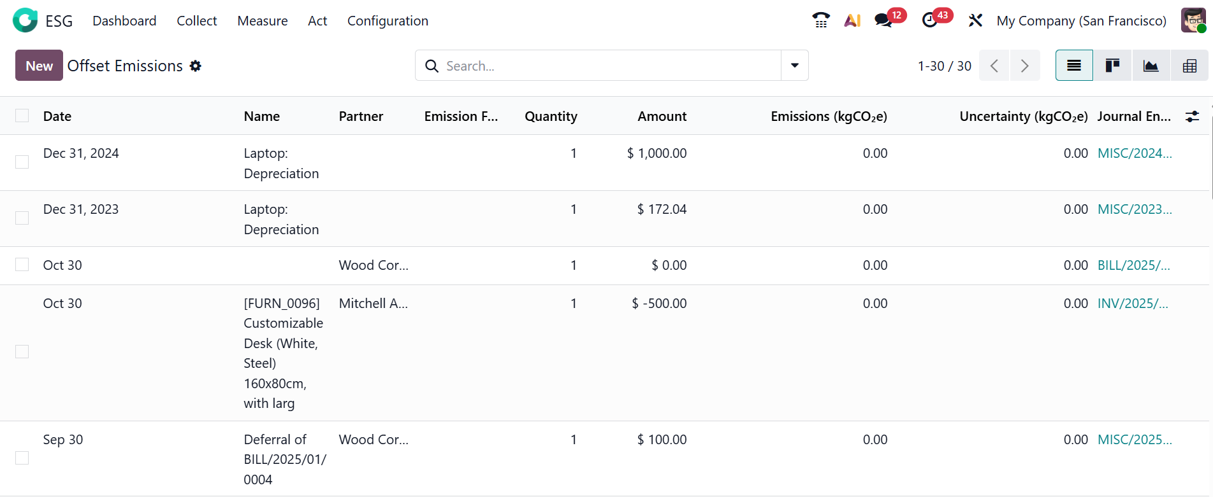Open the VoIP phone icon

click(821, 20)
